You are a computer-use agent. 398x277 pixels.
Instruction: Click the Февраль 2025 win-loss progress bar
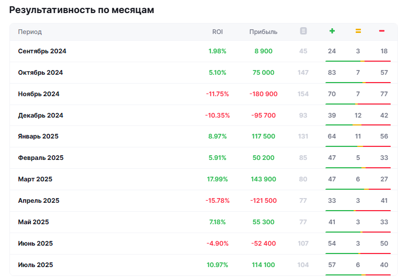click(x=358, y=168)
